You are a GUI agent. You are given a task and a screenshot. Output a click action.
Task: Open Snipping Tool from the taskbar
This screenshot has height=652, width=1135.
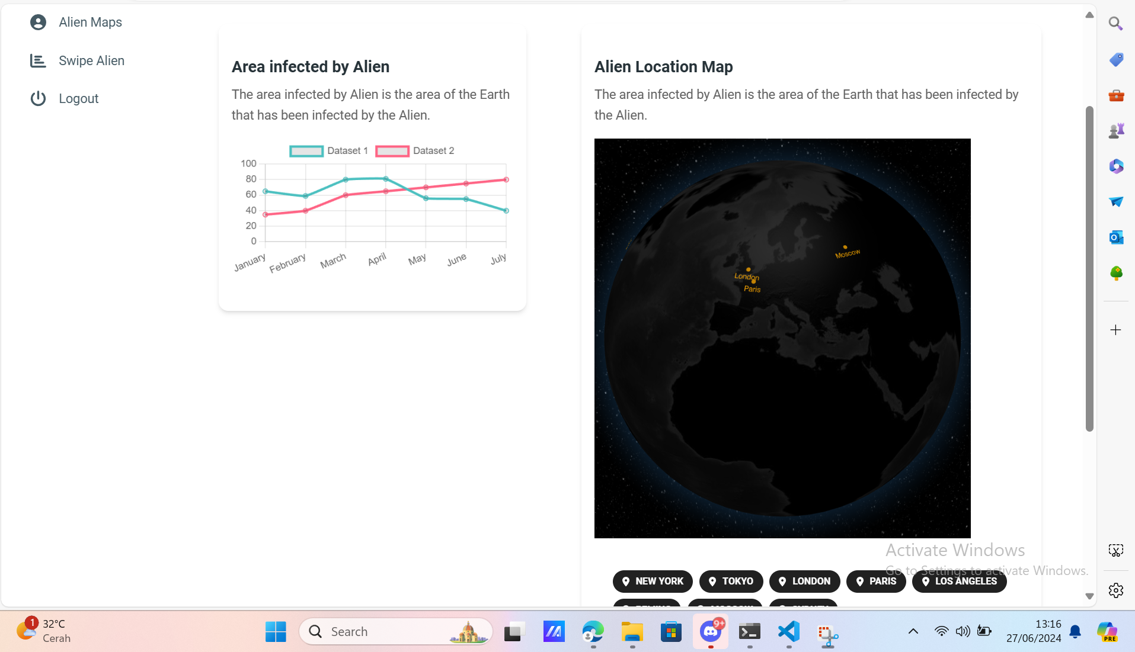[x=828, y=634]
